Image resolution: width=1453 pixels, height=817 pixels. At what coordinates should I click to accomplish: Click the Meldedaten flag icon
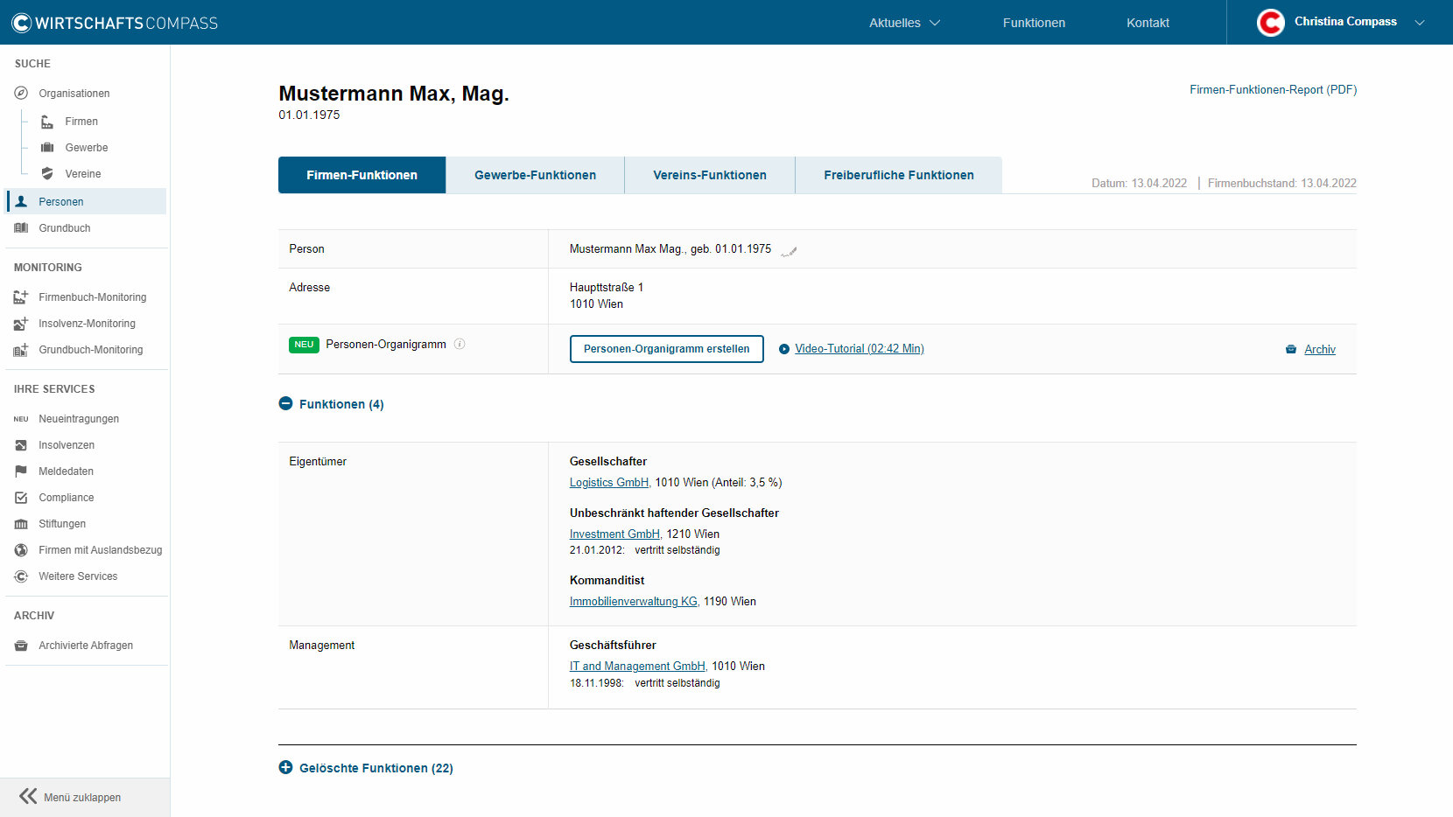click(21, 471)
